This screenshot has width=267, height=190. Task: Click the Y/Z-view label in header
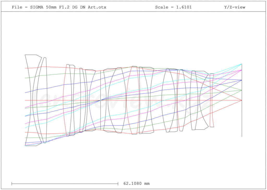(x=234, y=7)
